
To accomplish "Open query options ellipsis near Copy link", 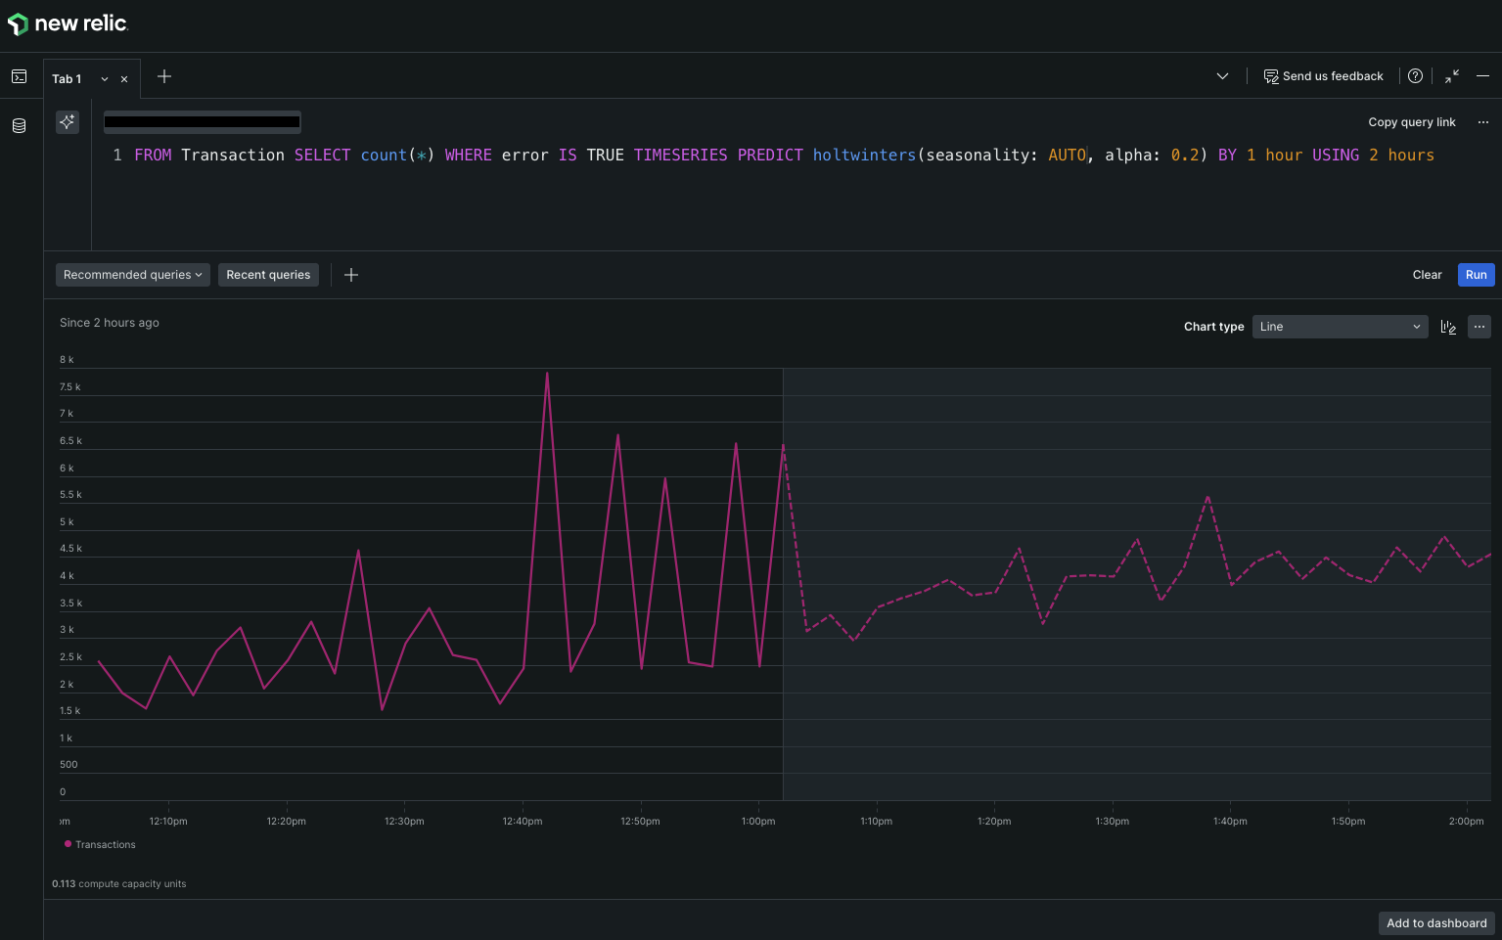I will pos(1483,122).
